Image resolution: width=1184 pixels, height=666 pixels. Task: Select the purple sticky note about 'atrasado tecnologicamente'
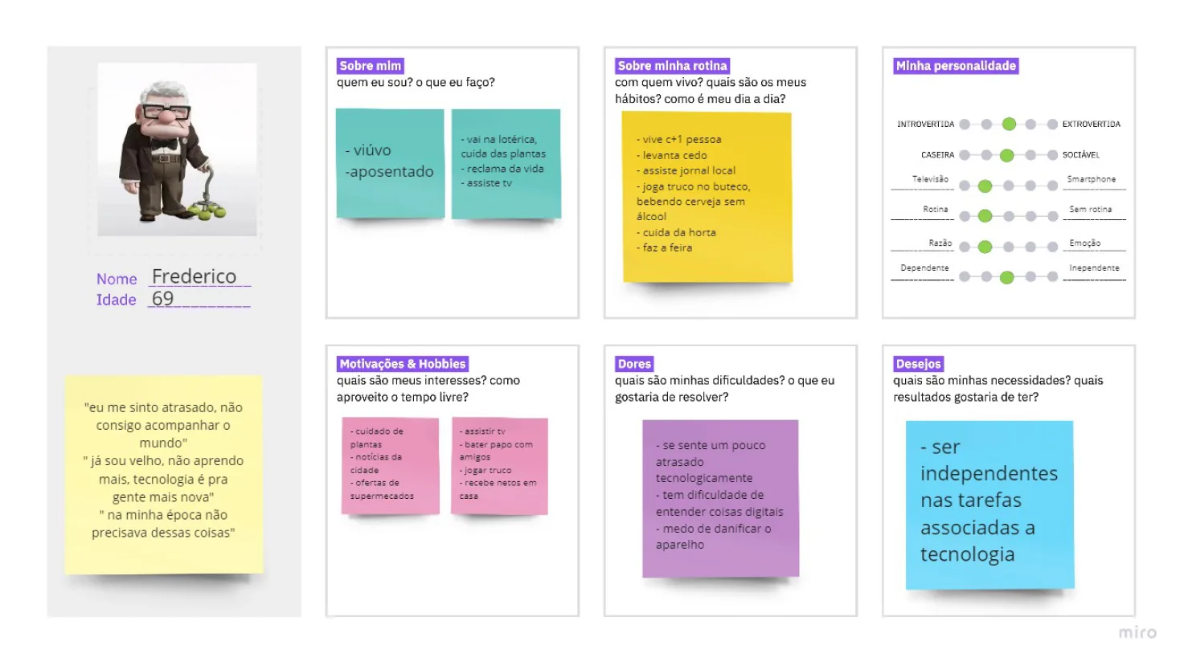point(720,498)
